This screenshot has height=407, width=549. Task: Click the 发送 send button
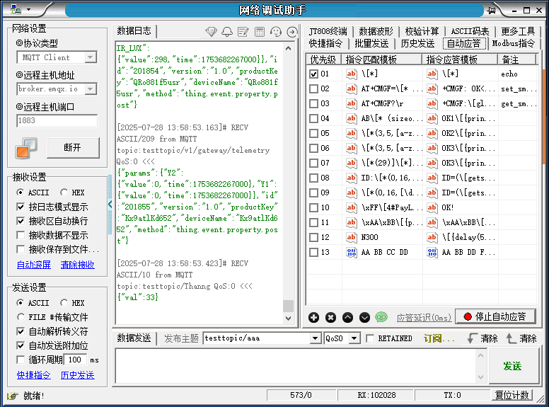(513, 366)
